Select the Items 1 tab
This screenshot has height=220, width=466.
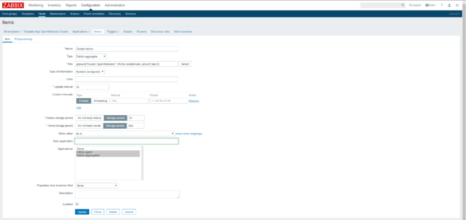click(98, 31)
